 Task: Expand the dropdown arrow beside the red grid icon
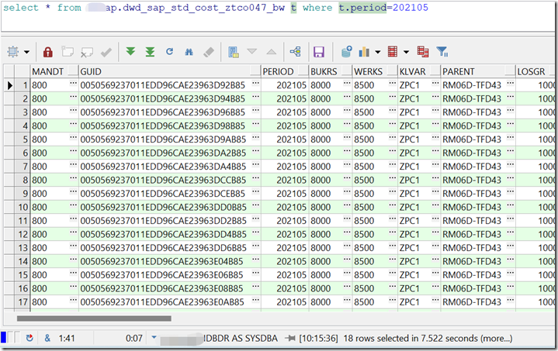(406, 52)
